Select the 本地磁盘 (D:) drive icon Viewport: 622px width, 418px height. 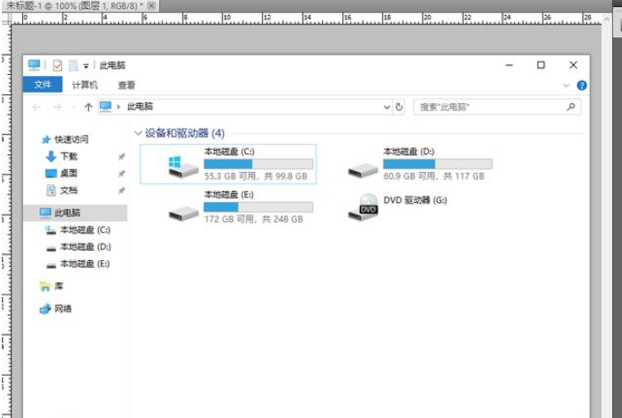(363, 170)
